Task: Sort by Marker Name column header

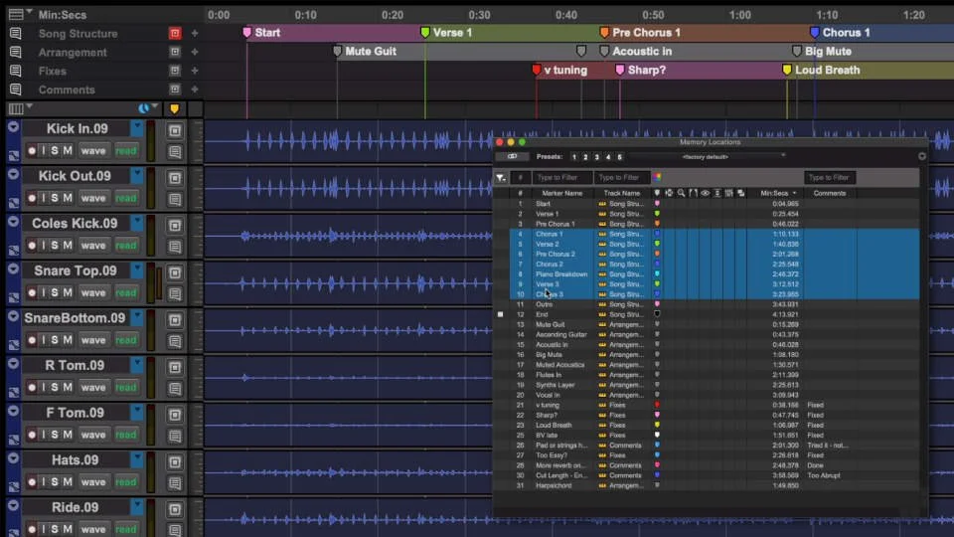Action: coord(562,193)
